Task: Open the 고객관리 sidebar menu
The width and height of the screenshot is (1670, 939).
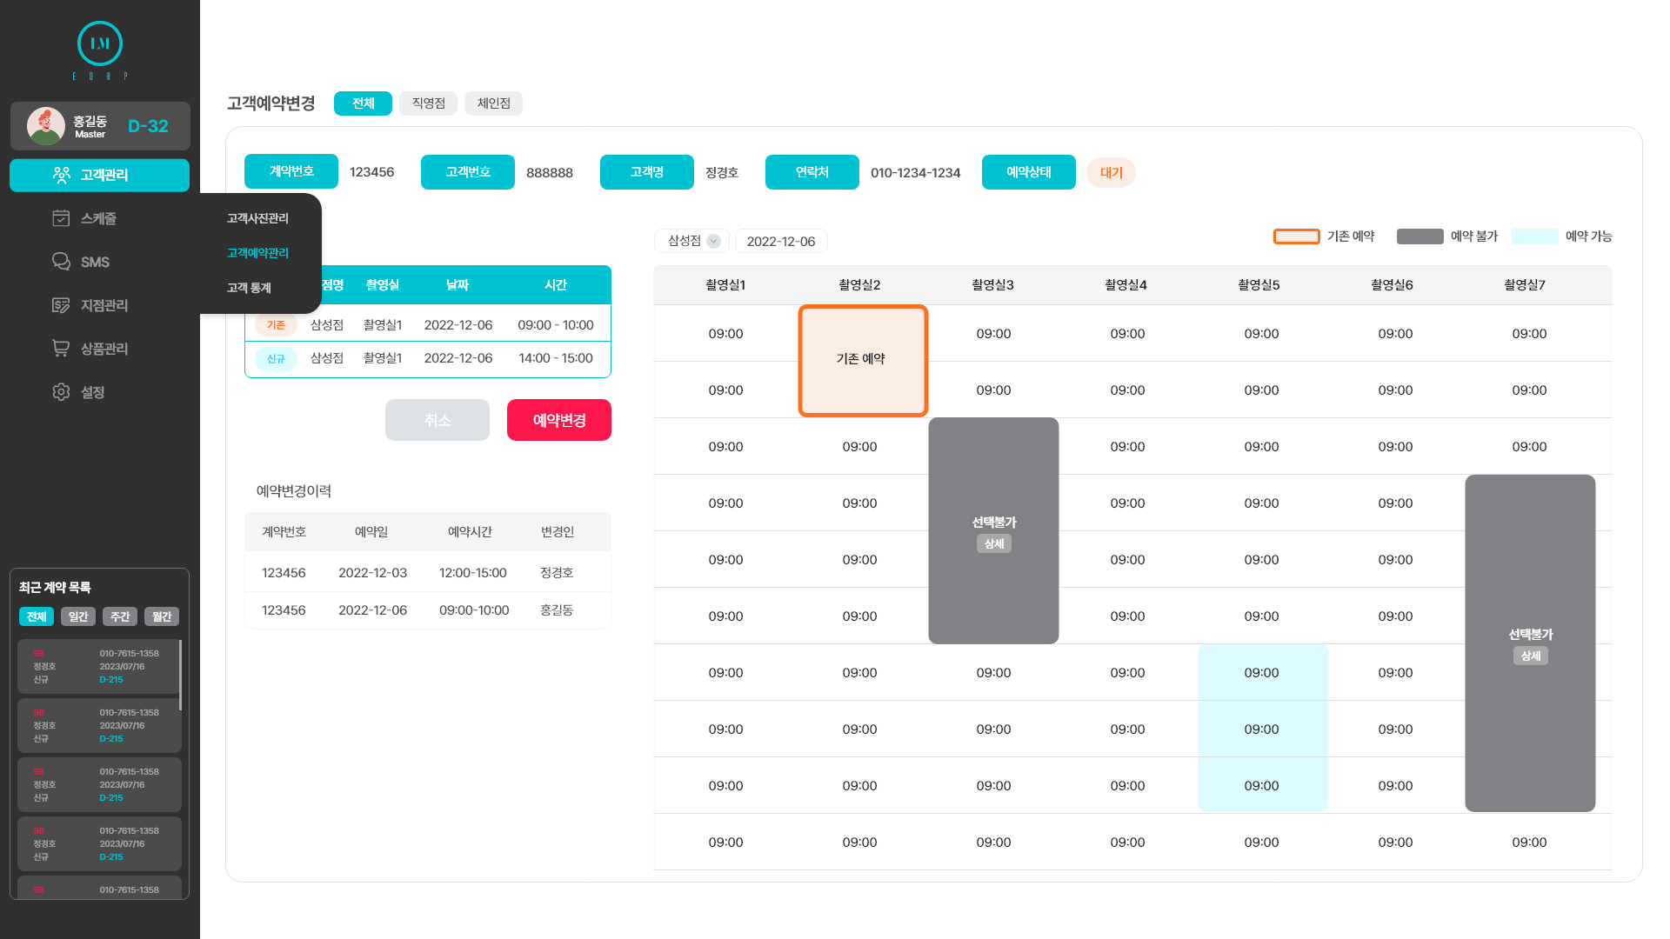Action: [99, 175]
